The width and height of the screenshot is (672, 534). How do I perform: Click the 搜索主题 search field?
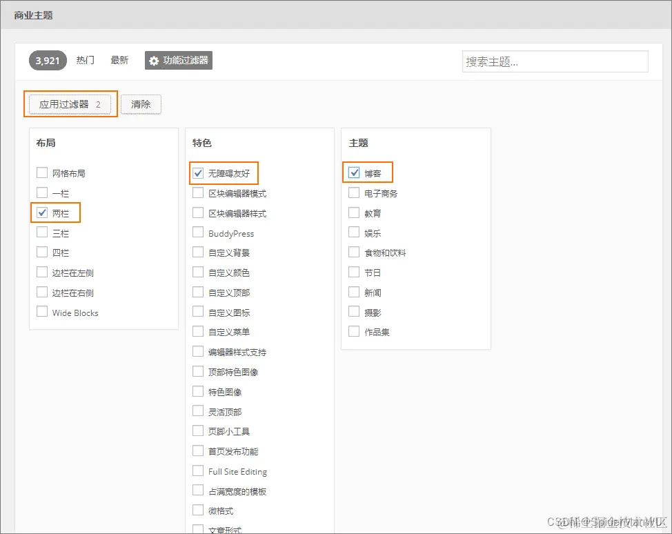555,61
